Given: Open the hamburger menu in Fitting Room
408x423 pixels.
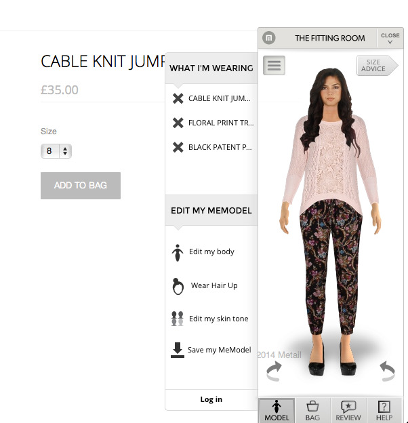Looking at the screenshot, I should coord(274,65).
